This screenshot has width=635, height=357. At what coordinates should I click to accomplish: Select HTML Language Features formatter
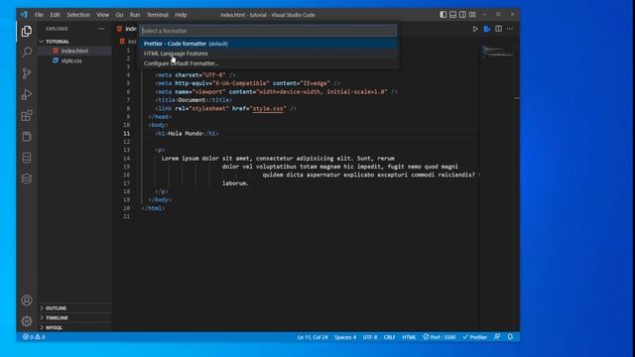pos(269,54)
